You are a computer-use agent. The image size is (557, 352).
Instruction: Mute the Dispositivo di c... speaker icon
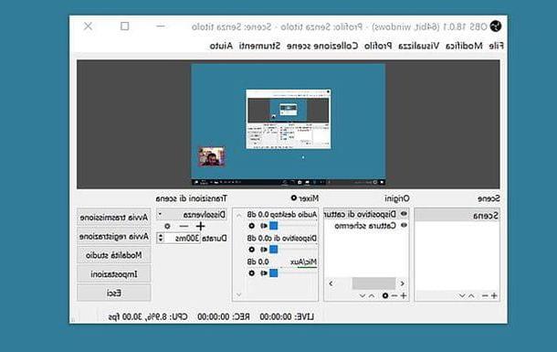point(264,250)
